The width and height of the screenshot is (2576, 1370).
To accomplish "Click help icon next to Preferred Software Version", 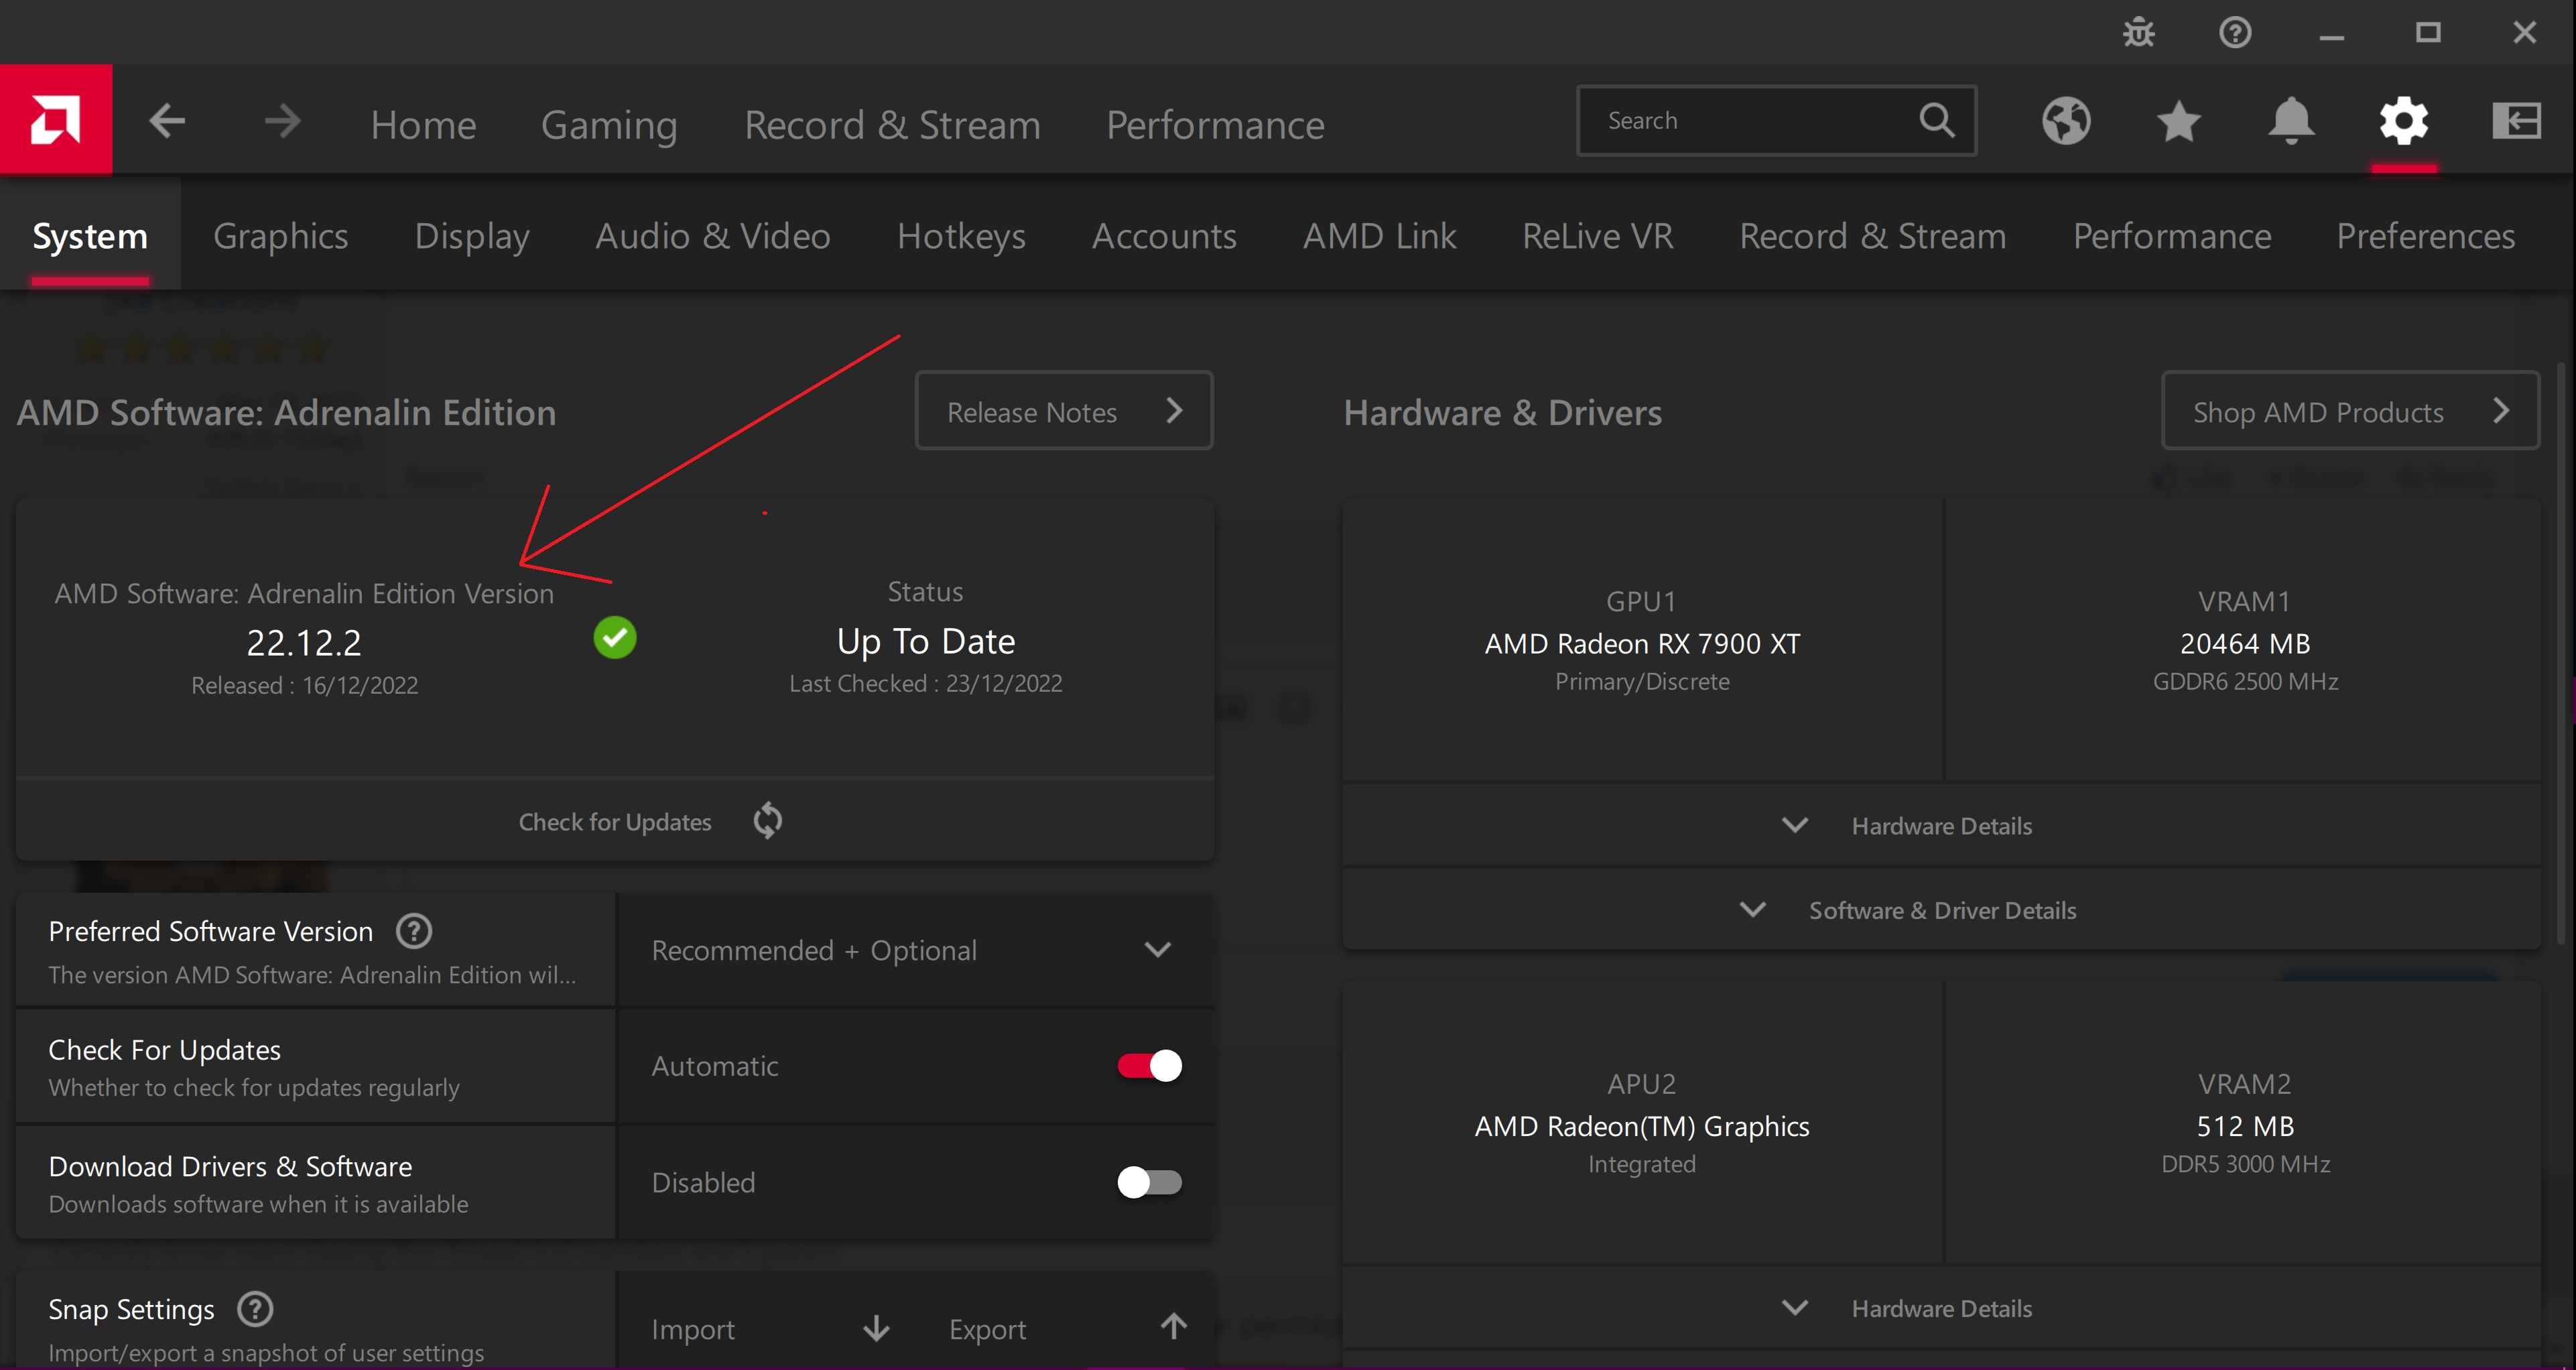I will pos(414,931).
